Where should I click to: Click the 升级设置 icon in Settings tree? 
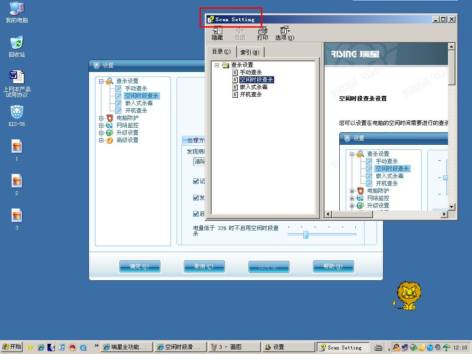[x=110, y=133]
